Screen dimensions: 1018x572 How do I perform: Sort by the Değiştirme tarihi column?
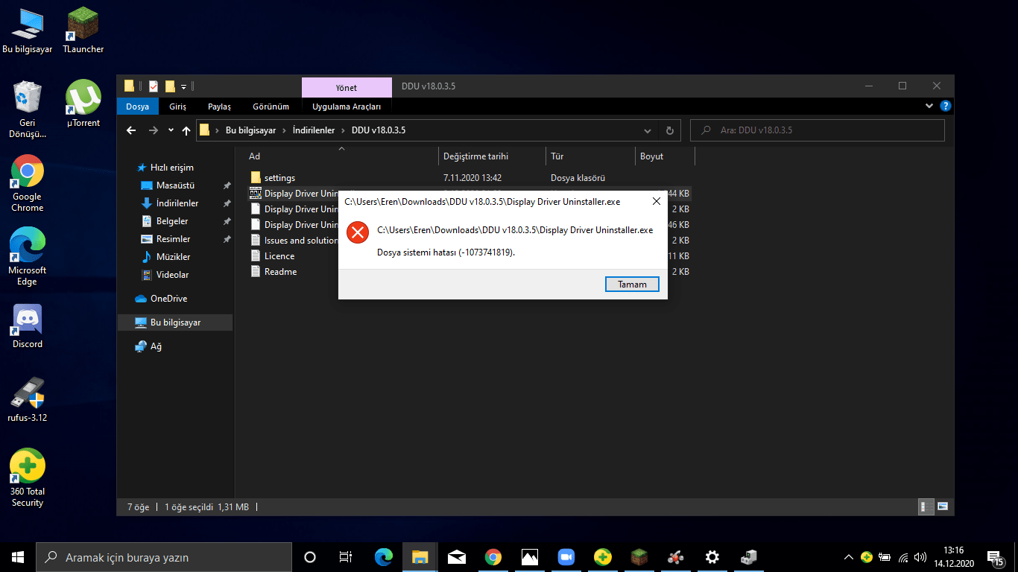(492, 156)
